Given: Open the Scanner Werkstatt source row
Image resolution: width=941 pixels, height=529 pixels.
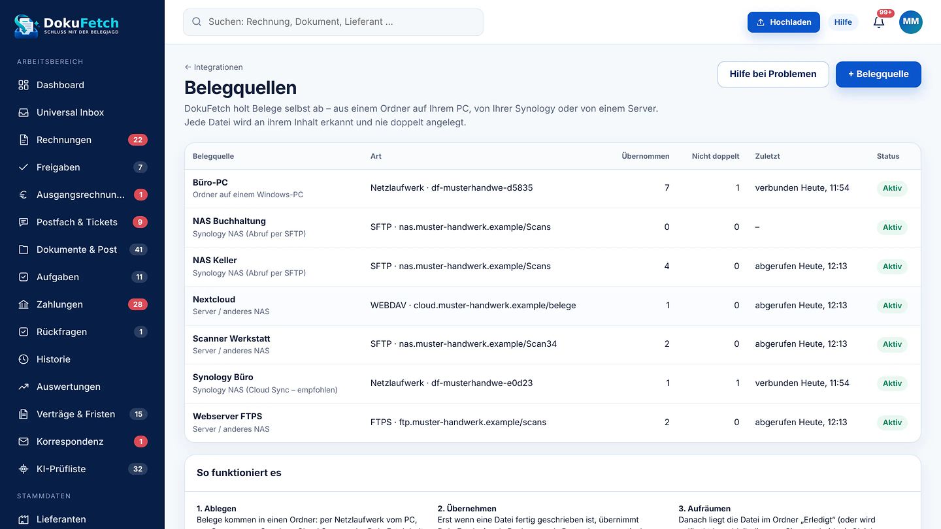Looking at the screenshot, I should tap(553, 344).
